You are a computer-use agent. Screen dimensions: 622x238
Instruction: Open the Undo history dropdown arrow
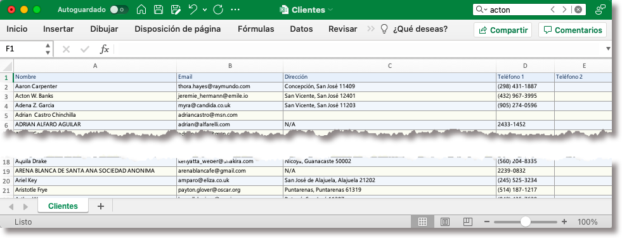(x=205, y=10)
